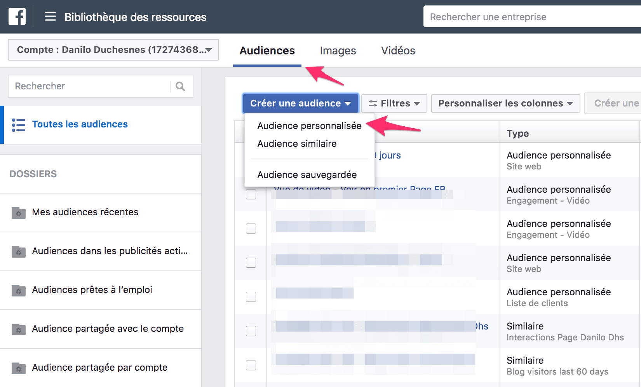The image size is (641, 387).
Task: Click folder icon for Mes audiences récentes
Action: 18,213
